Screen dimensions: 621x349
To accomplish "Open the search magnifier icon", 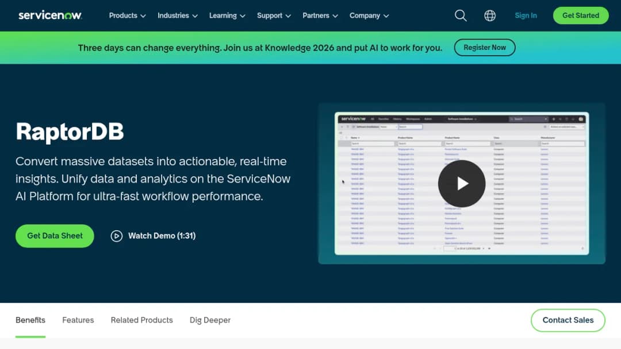I will (x=461, y=15).
